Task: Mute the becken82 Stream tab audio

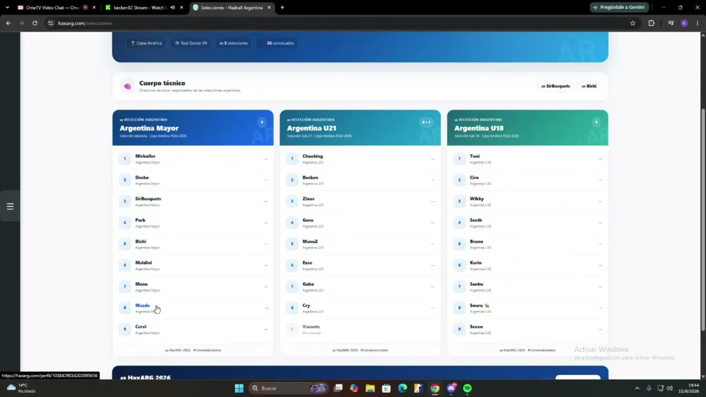Action: pos(173,8)
